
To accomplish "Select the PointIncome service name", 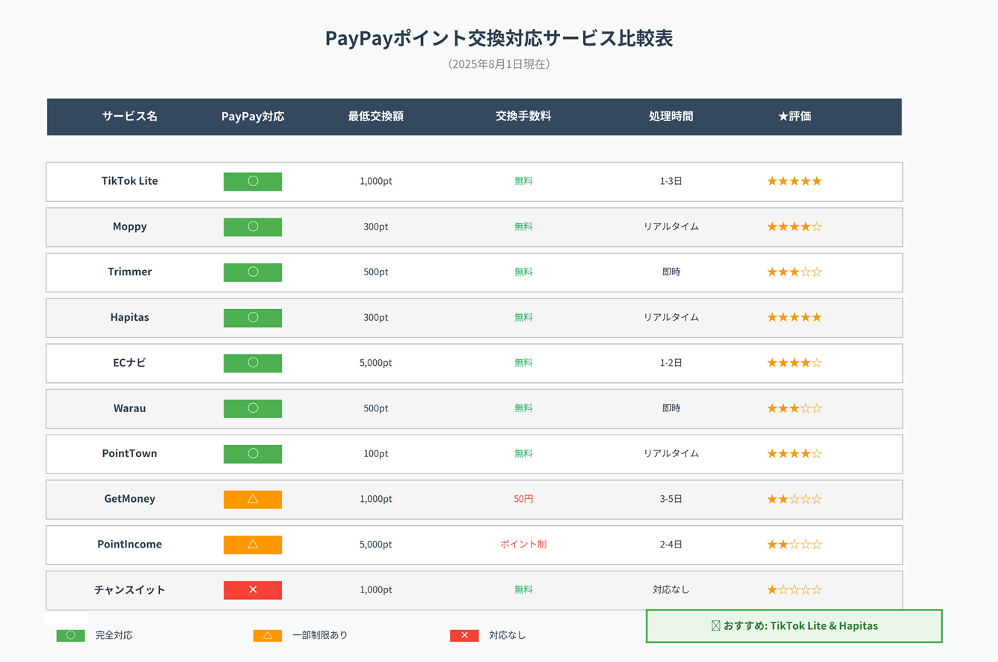I will tap(130, 544).
